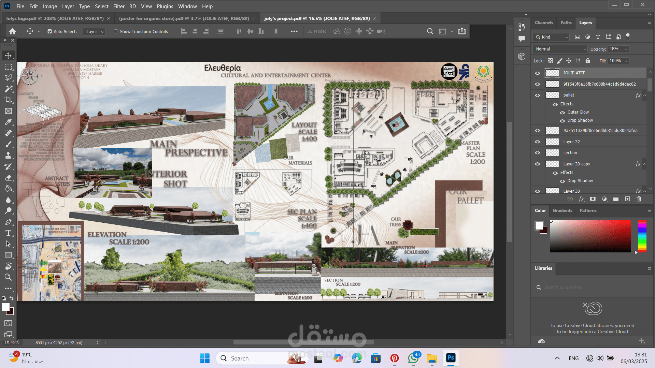Select the Crop tool
This screenshot has height=368, width=655.
(x=8, y=100)
